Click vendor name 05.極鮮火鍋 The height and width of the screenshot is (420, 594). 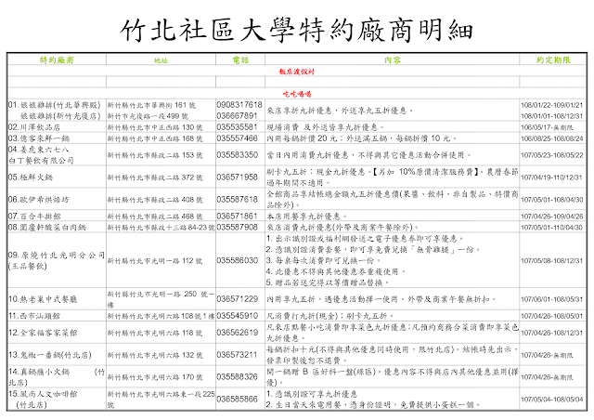tap(31, 177)
